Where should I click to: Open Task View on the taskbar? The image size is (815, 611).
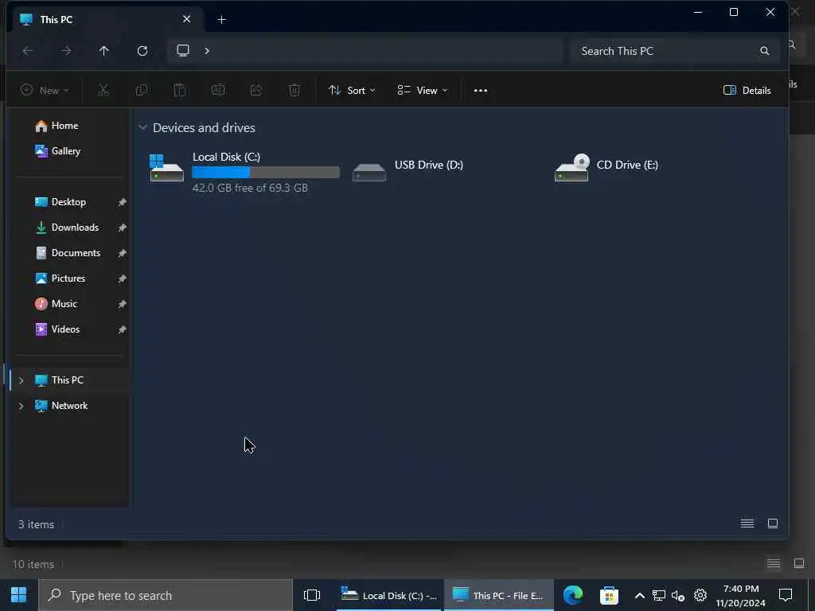coord(312,595)
